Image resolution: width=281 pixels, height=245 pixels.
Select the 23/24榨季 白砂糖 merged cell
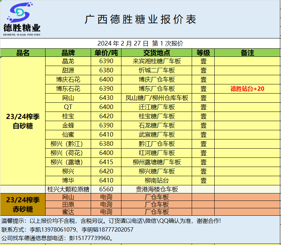(x=23, y=121)
